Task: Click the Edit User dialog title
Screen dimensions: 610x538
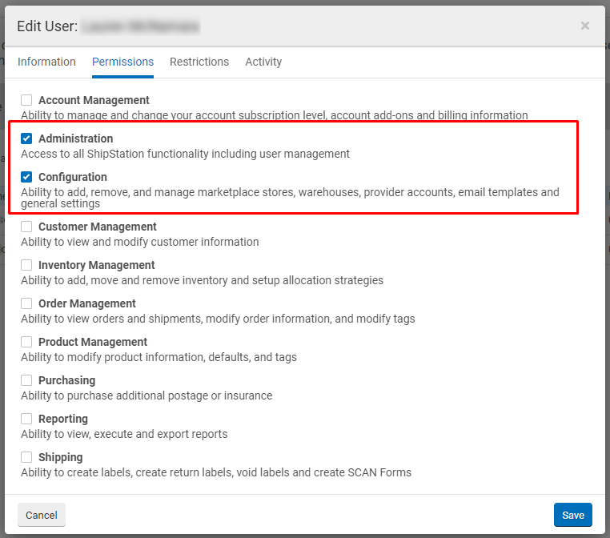Action: pos(47,26)
